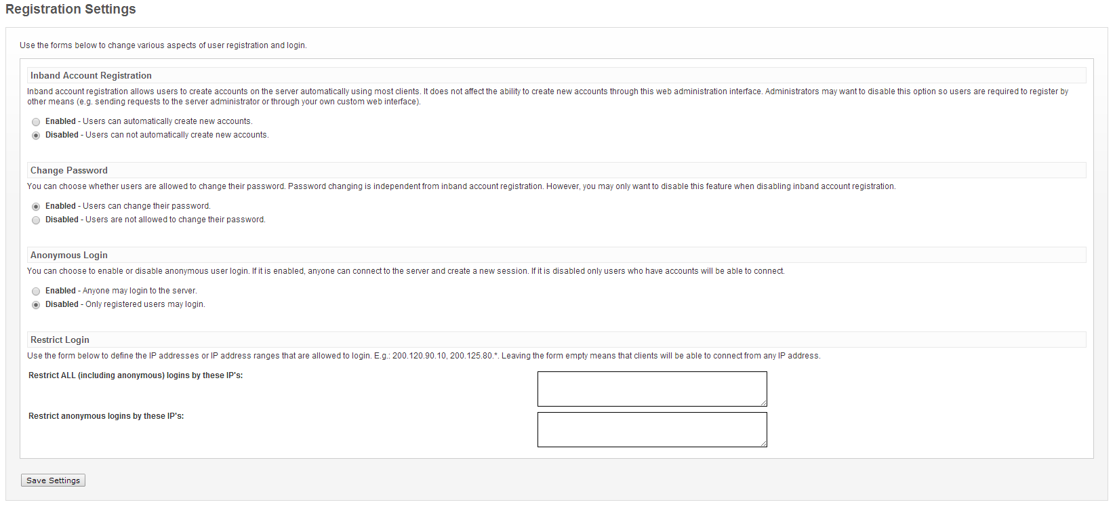The width and height of the screenshot is (1115, 513).
Task: Click the Save Settings button
Action: [53, 480]
